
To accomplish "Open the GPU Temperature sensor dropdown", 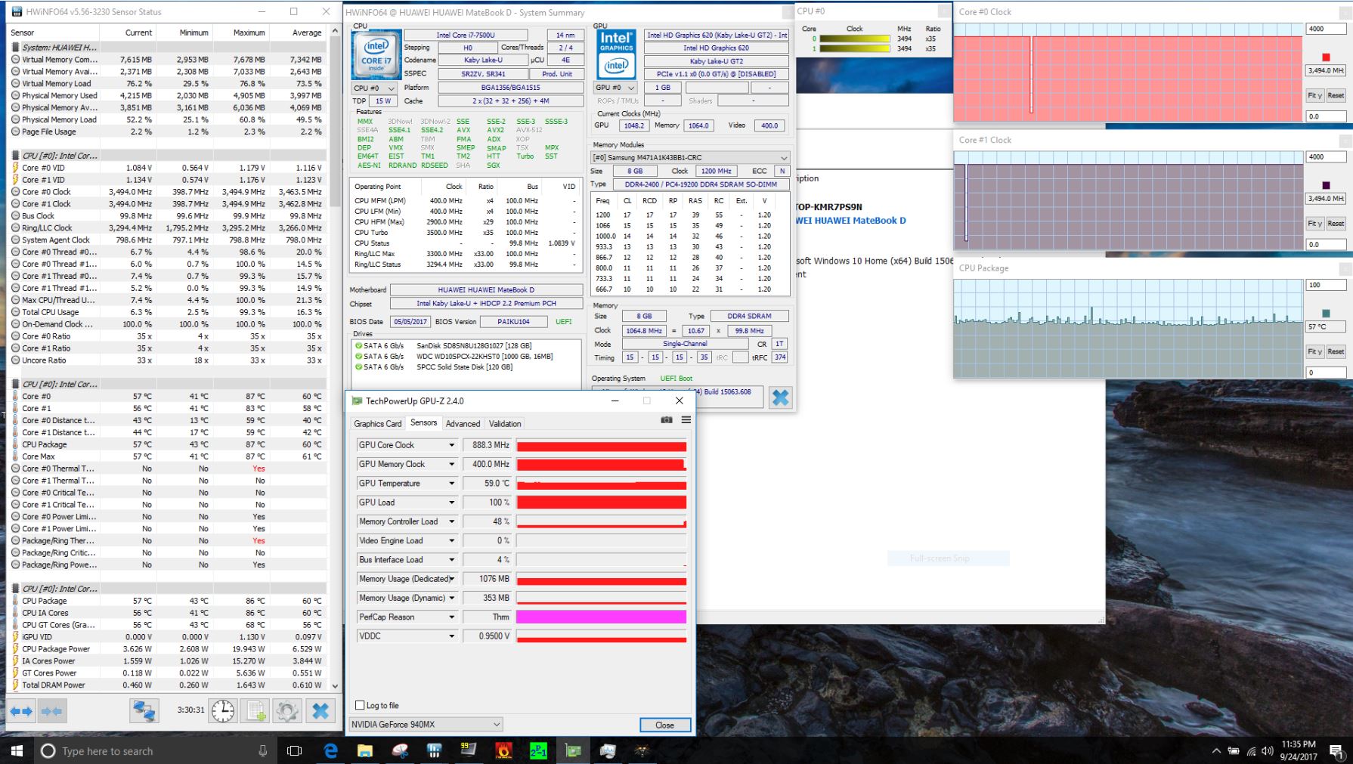I will coord(451,483).
